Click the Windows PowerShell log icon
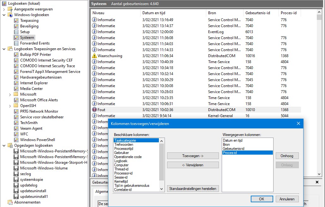Screen dimensions: 325x207 [x=16, y=140]
